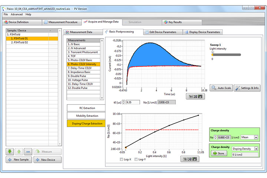
Task: Select measurement 11. Delay-Time CELIV
Action: tap(83, 84)
